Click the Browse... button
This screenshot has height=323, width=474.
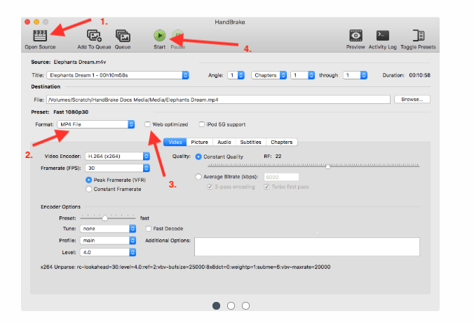(x=412, y=99)
